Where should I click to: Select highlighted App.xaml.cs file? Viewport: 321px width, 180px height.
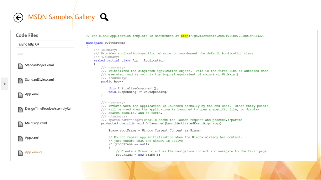(x=34, y=152)
